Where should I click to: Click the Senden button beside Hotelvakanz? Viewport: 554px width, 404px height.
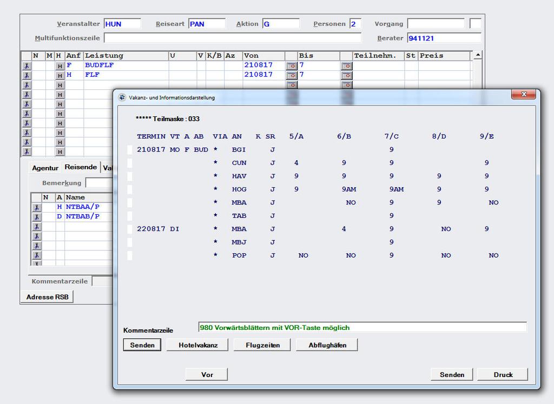142,345
